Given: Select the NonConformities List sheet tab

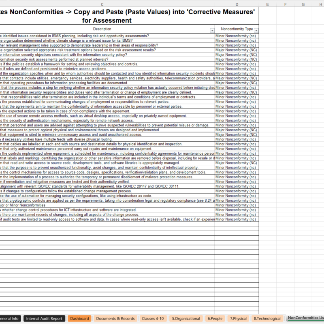Looking at the screenshot, I should coord(305,319).
